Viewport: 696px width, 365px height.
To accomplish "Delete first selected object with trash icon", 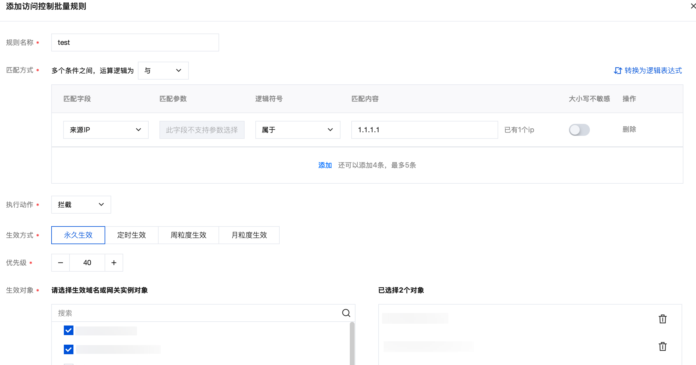I will pyautogui.click(x=662, y=319).
